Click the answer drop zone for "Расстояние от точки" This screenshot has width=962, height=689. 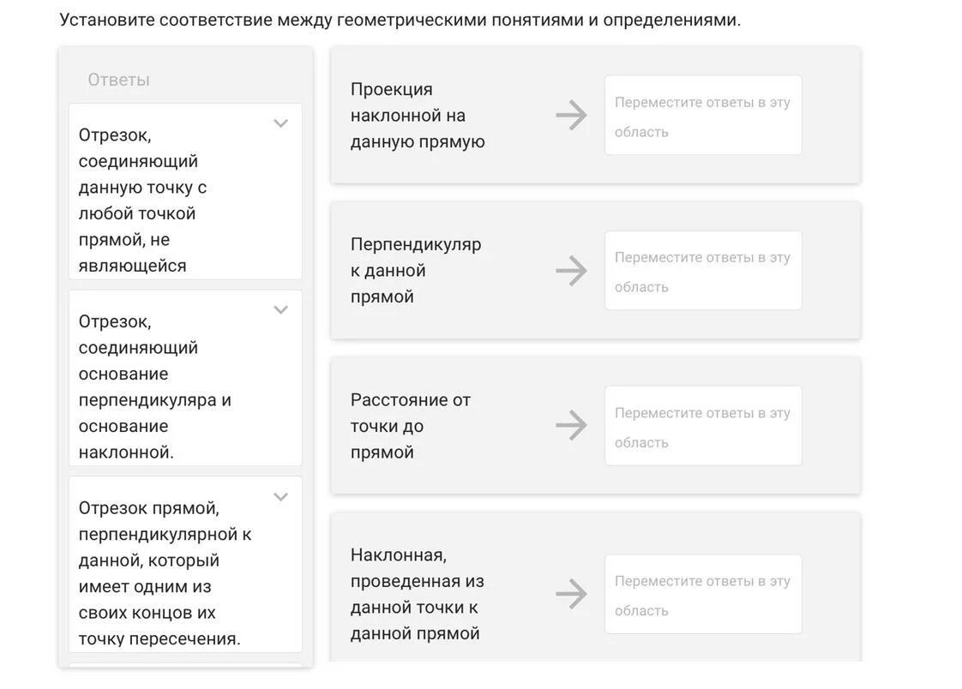pos(703,426)
